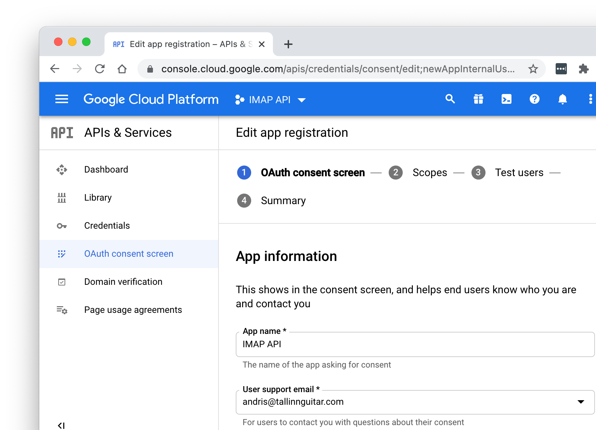
Task: Close the Edit app registration tab
Action: click(262, 44)
